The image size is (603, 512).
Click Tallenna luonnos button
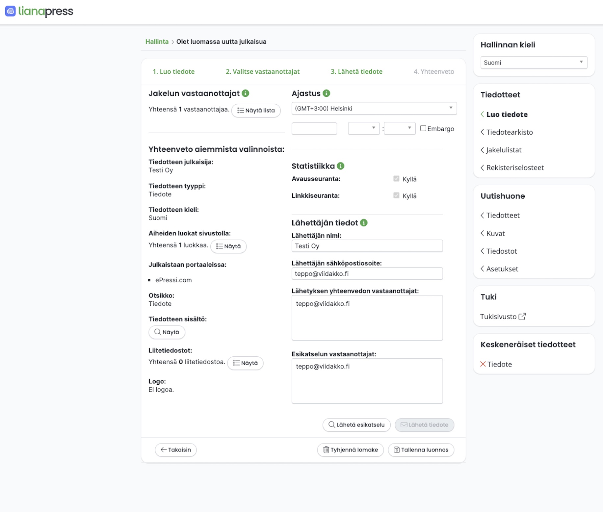click(421, 450)
